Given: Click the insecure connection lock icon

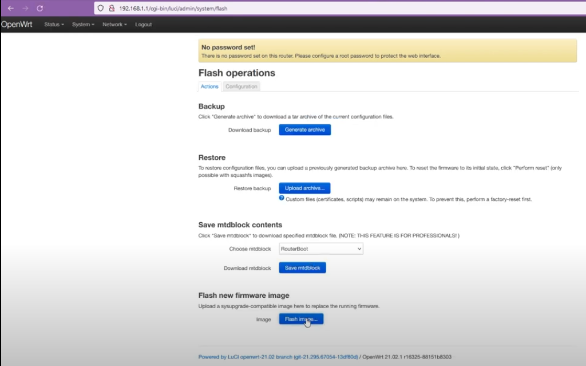Looking at the screenshot, I should 111,9.
